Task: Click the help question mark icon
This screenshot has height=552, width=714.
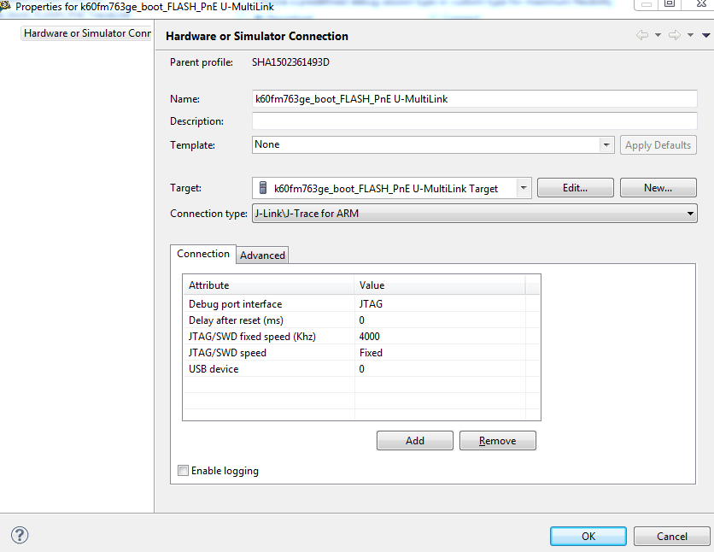Action: pos(20,535)
